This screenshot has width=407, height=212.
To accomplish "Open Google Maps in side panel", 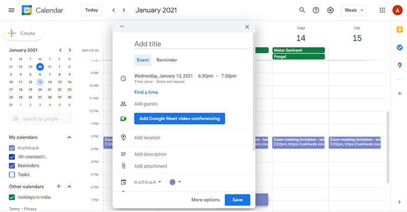I will click(x=399, y=65).
